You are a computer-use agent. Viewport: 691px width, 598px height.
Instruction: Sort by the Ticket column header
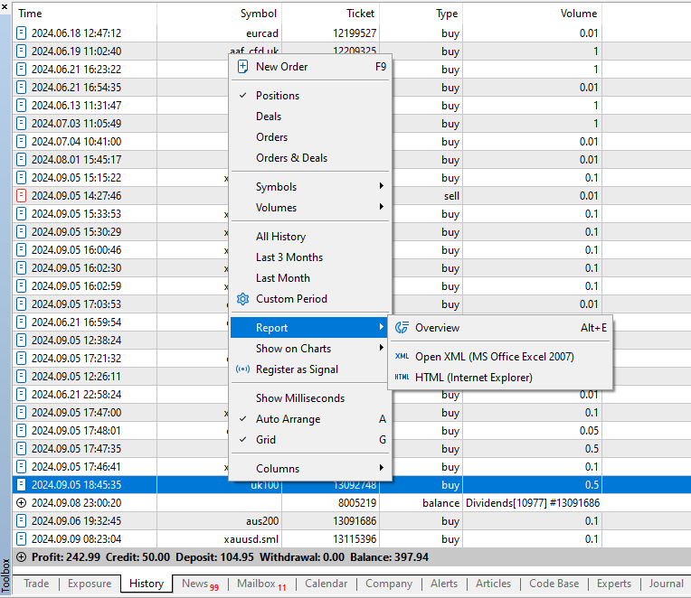(x=360, y=14)
